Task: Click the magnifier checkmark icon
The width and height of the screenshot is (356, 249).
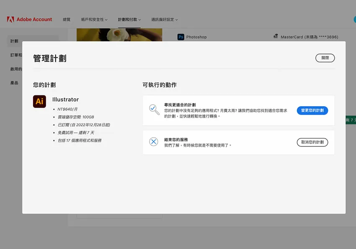Action: point(154,110)
